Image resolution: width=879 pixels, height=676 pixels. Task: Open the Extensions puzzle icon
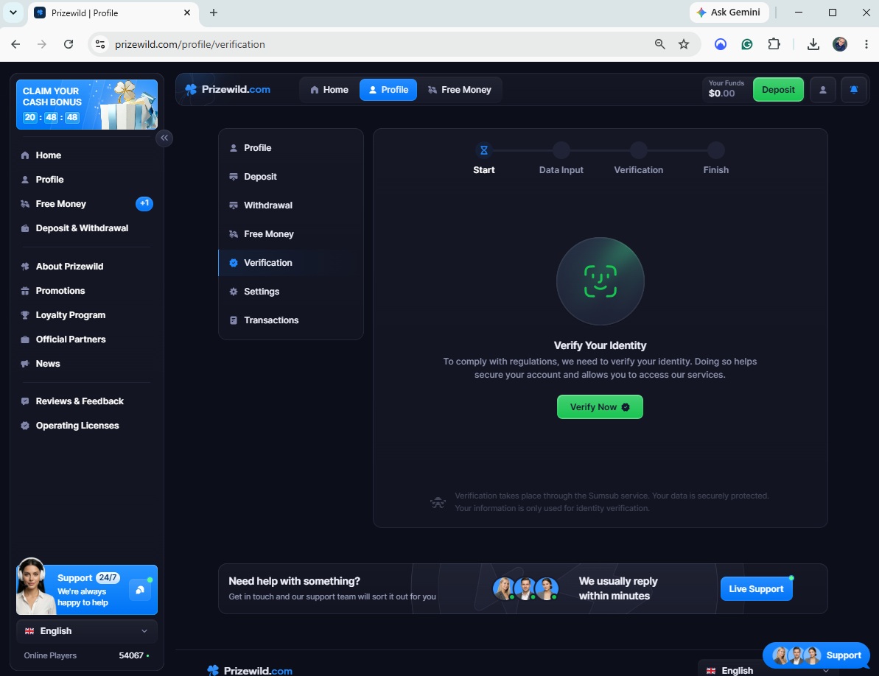pyautogui.click(x=774, y=44)
